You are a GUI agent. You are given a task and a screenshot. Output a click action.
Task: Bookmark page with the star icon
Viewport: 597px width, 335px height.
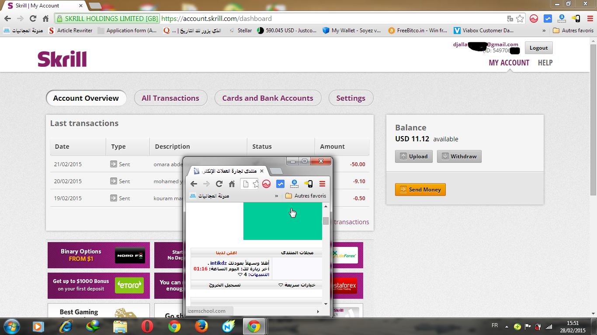coord(520,19)
